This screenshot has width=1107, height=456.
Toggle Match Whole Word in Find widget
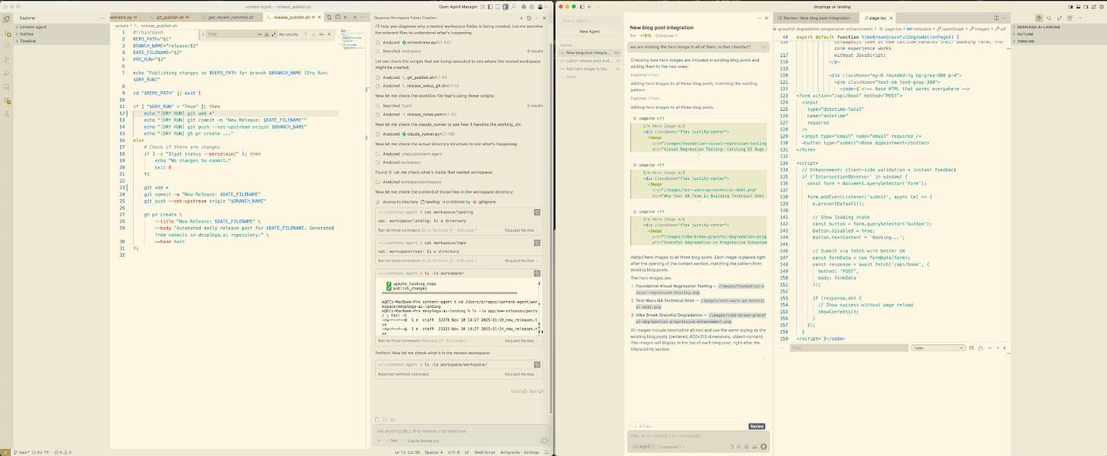pos(265,34)
